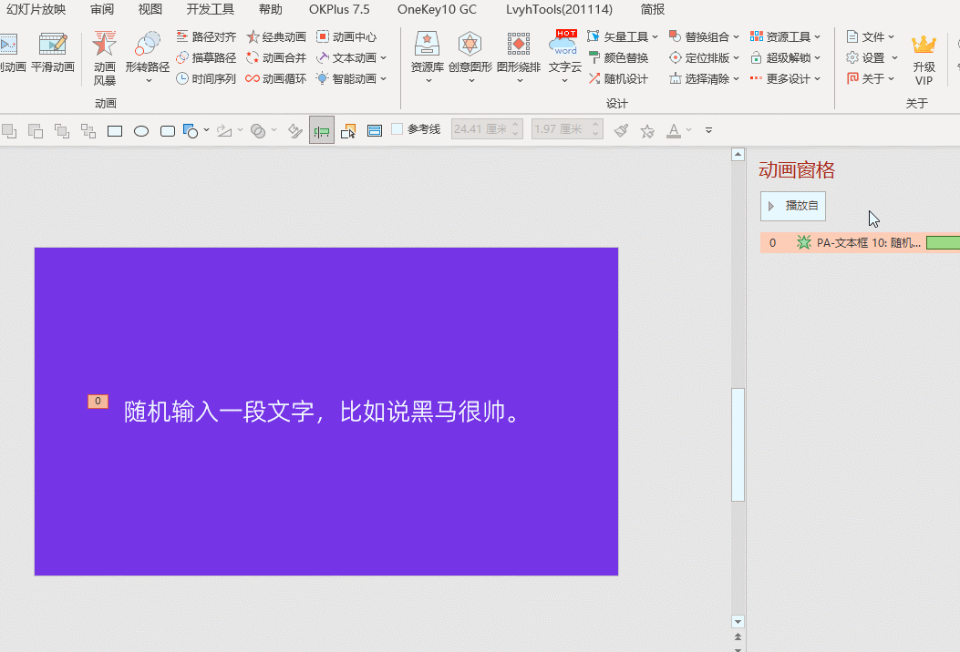Open the 文件 dropdown menu
Image resolution: width=960 pixels, height=652 pixels.
(x=871, y=36)
